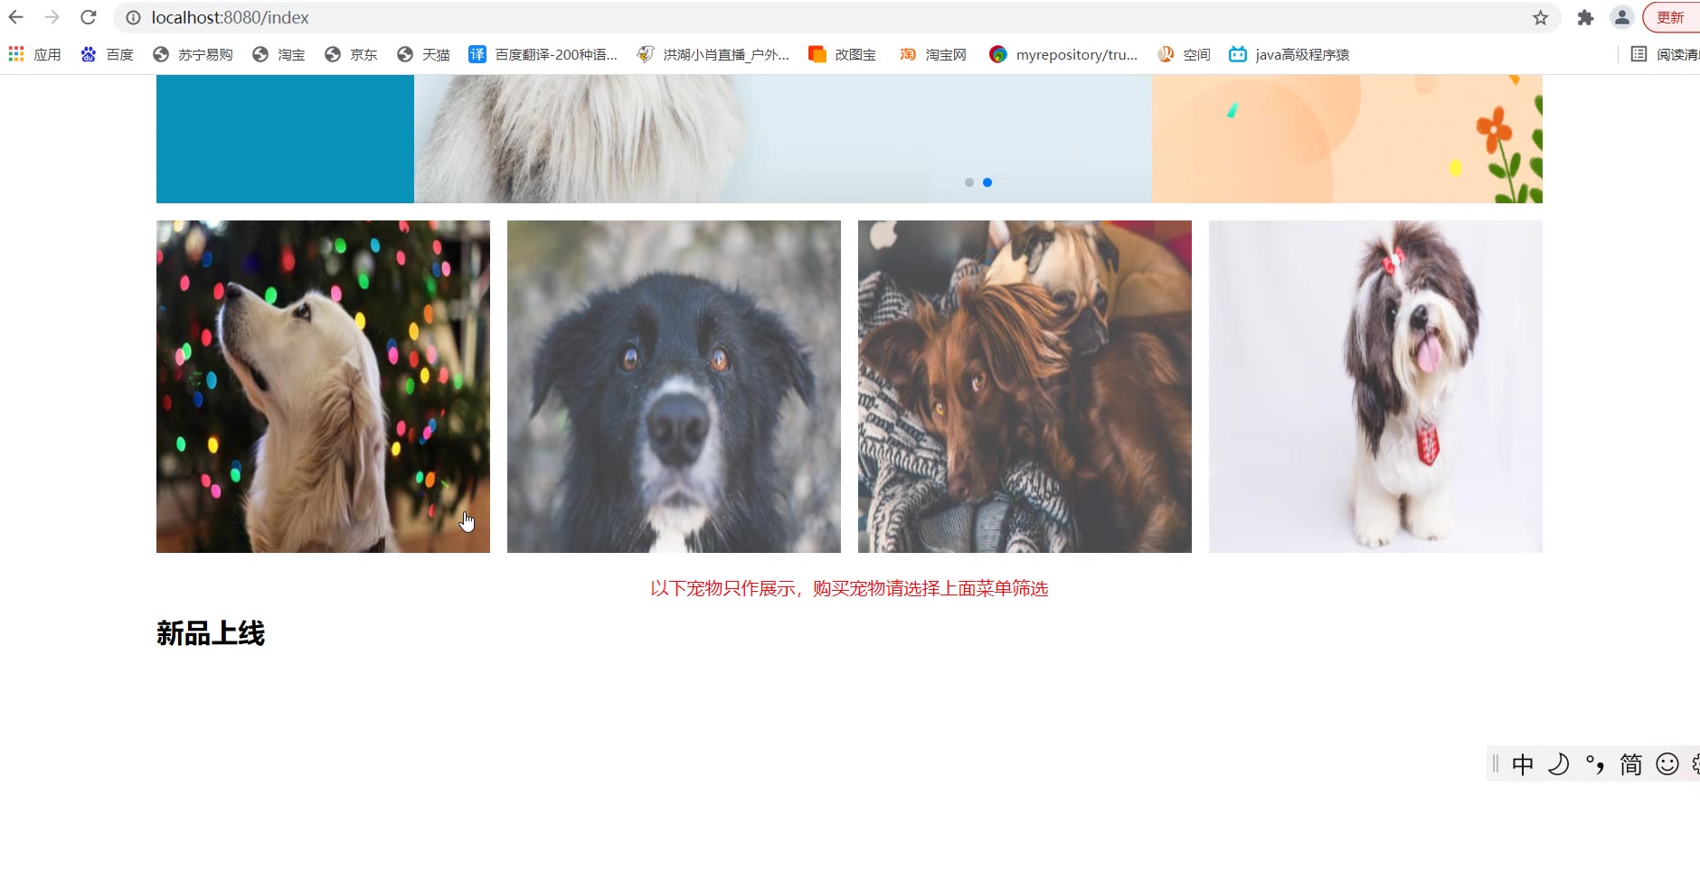Click the 更新 update button
Screen dimensions: 1700x889
1671,17
